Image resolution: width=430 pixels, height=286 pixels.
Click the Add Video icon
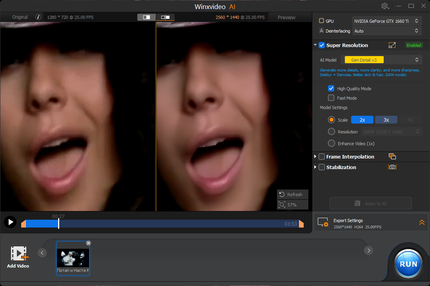point(19,254)
